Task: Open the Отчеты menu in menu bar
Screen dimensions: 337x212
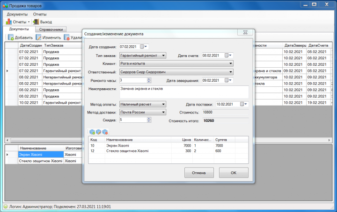Action: point(40,14)
